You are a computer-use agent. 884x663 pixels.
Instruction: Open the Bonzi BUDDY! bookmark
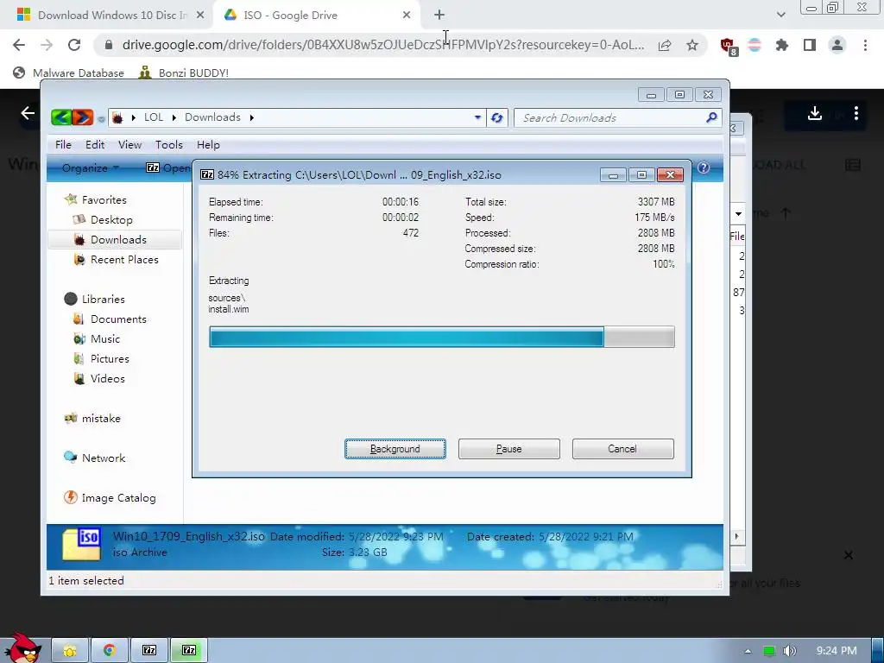pos(184,73)
